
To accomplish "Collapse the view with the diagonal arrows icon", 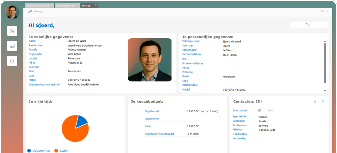I will 328,11.
